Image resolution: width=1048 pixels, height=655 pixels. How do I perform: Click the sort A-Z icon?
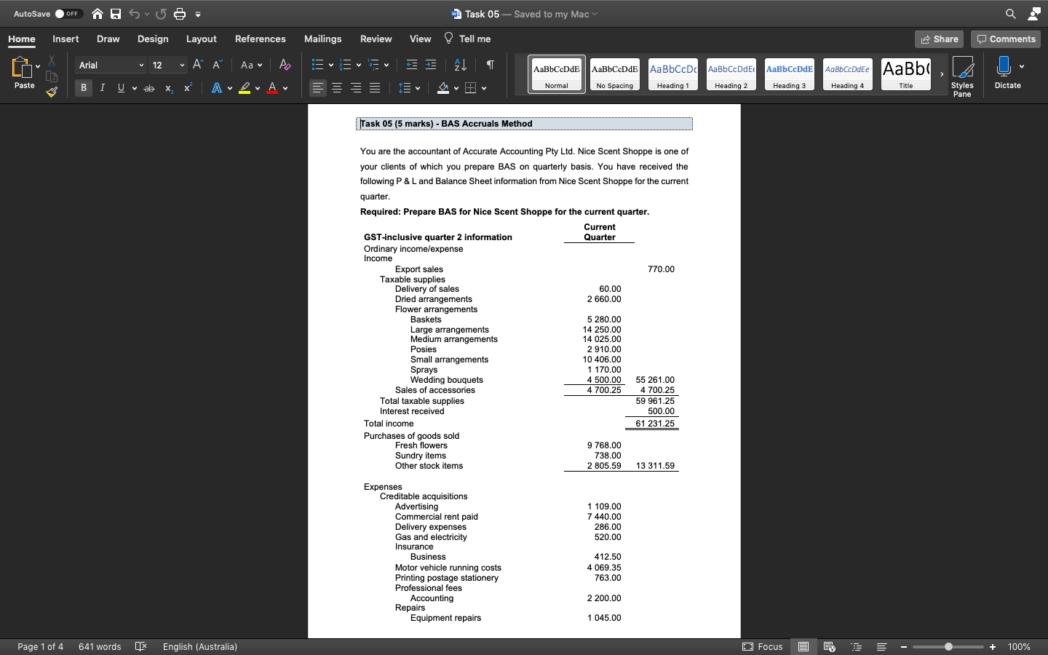[x=461, y=65]
